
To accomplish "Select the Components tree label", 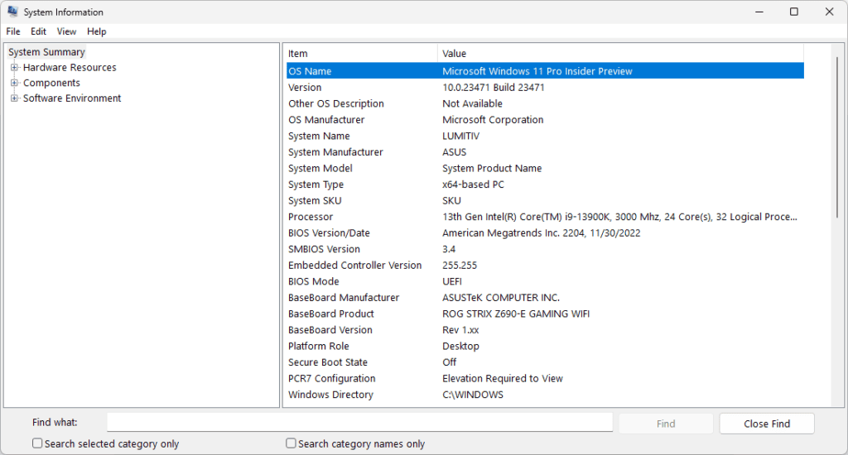I will pos(51,83).
